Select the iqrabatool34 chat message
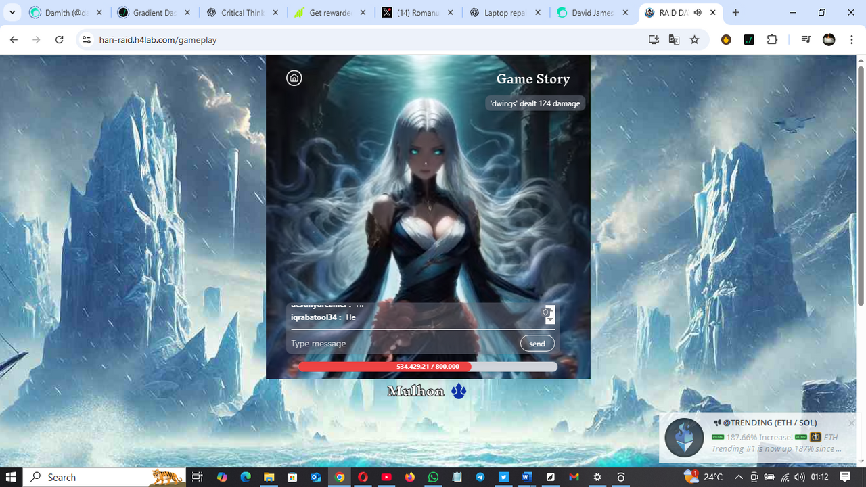 323,317
